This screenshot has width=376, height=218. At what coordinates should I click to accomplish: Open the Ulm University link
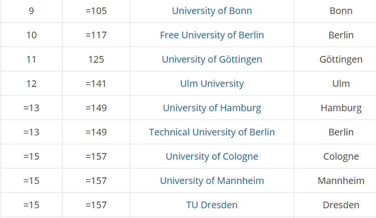tap(212, 84)
